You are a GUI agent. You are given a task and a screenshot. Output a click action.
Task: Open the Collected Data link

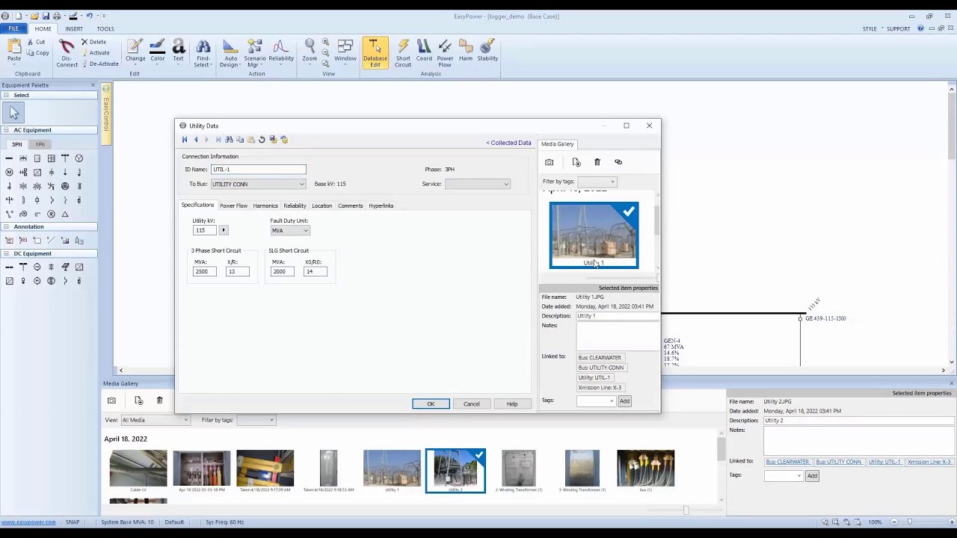[x=509, y=143]
